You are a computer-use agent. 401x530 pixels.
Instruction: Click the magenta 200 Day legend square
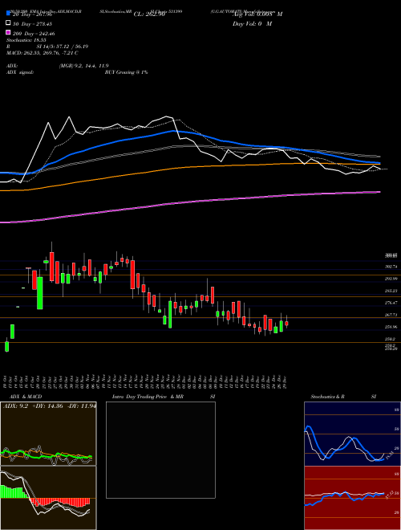9,33
